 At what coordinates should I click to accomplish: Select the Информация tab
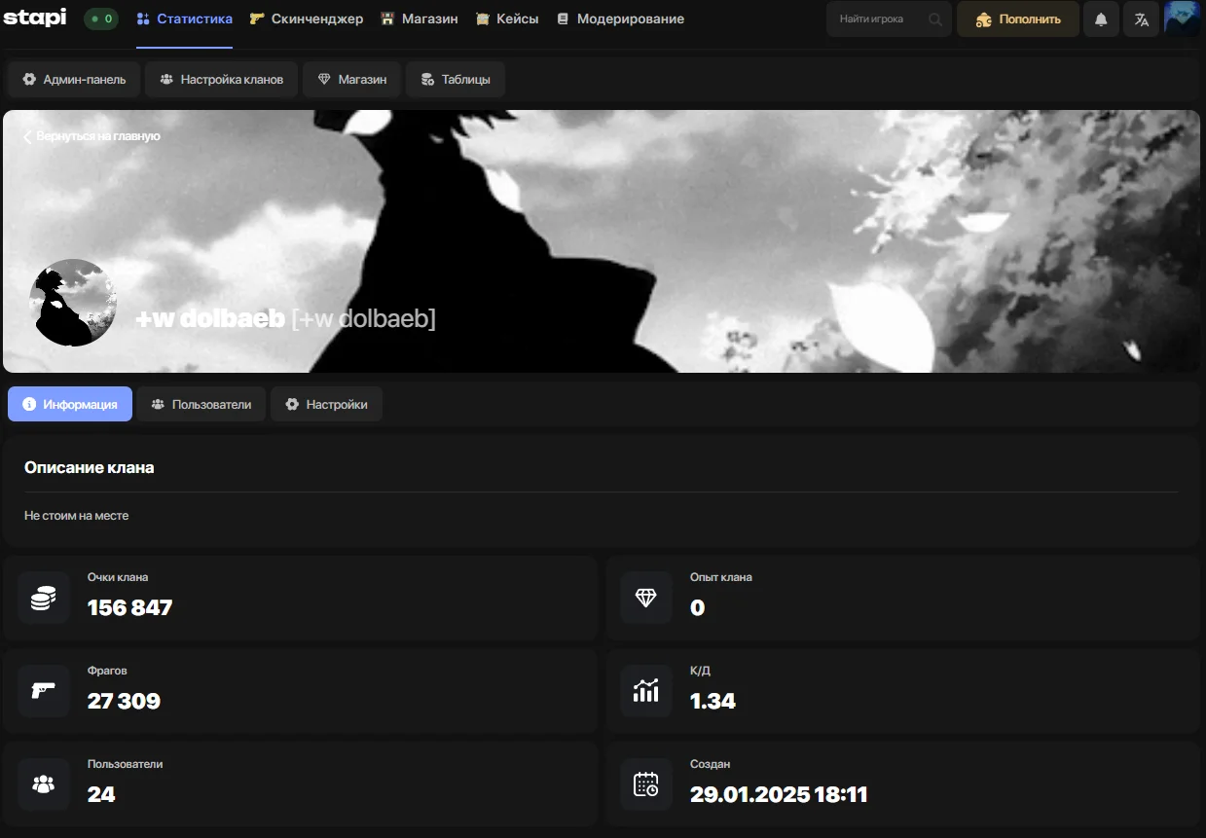click(x=70, y=404)
